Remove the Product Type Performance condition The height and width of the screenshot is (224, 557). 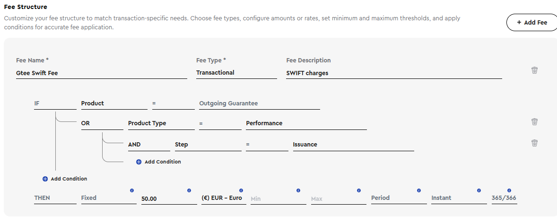point(534,122)
